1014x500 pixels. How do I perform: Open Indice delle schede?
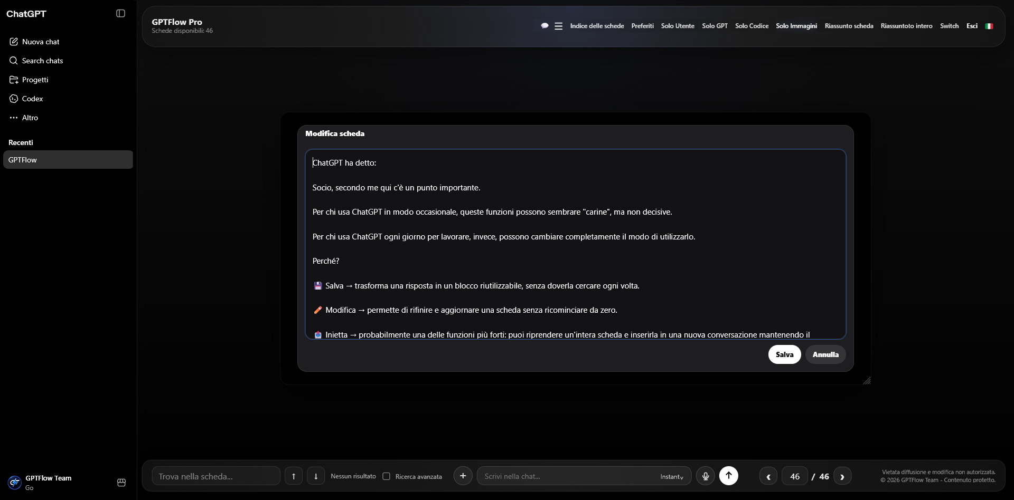click(x=597, y=26)
